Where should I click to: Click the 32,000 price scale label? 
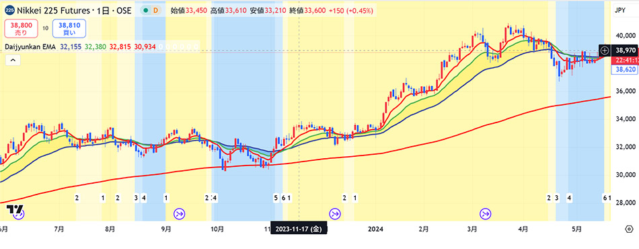626,147
